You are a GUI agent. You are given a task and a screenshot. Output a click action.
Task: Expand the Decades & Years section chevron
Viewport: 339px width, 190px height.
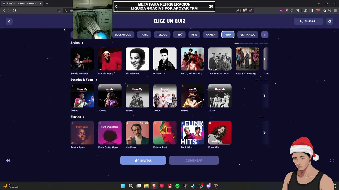[96, 80]
